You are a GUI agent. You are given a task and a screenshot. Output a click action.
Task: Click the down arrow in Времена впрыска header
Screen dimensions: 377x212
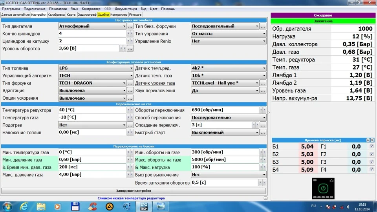tap(372, 140)
